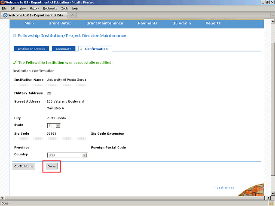275x206 pixels.
Task: Open the Grant Maintenance menu
Action: [x=105, y=23]
